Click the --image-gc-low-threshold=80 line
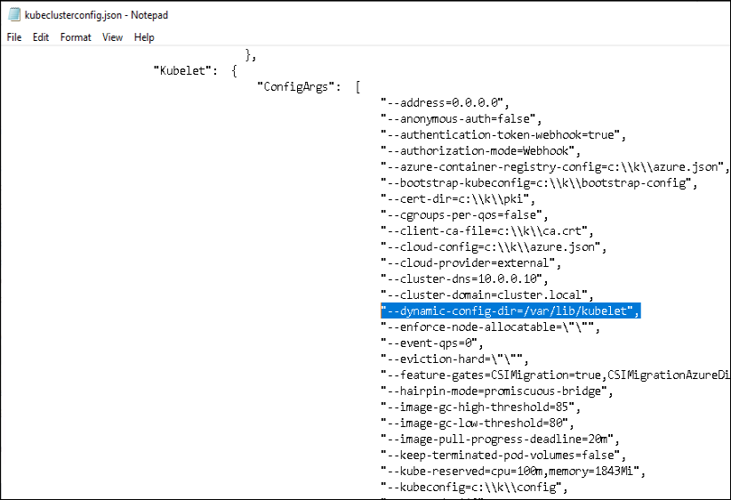Screen dimensions: 731x500 477,423
